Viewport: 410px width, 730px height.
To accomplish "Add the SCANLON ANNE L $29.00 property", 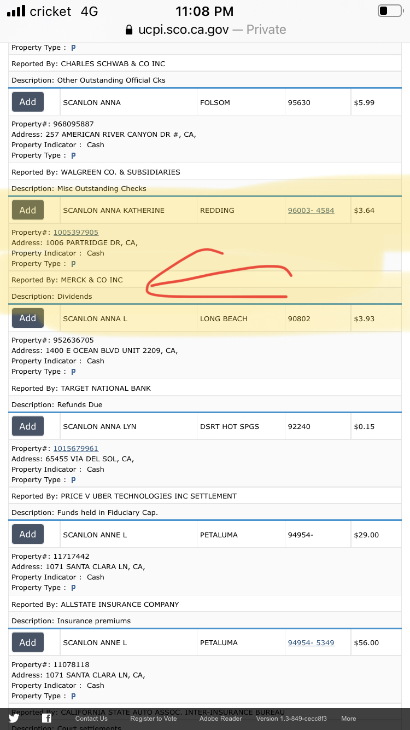I will pos(28,534).
